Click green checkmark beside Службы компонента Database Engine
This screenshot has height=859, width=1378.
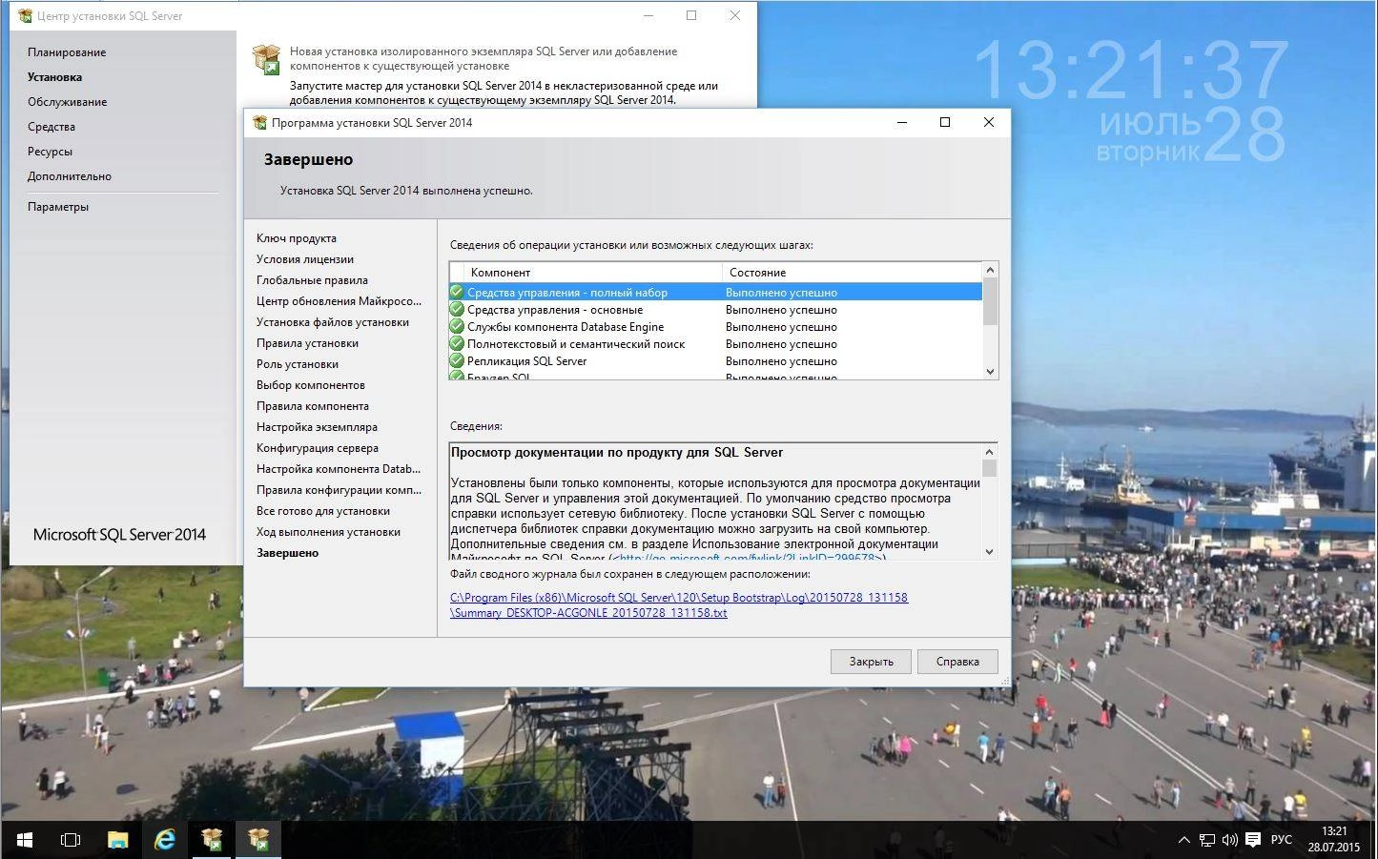coord(457,327)
